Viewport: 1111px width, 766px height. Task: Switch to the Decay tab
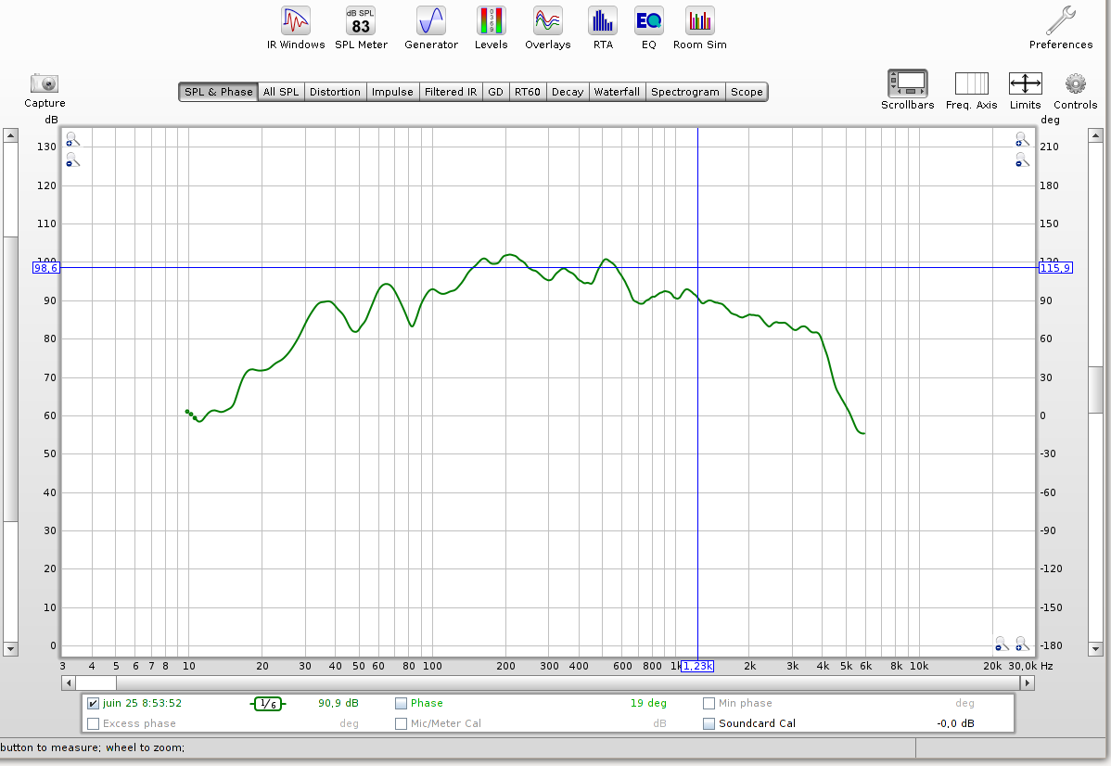coord(568,92)
